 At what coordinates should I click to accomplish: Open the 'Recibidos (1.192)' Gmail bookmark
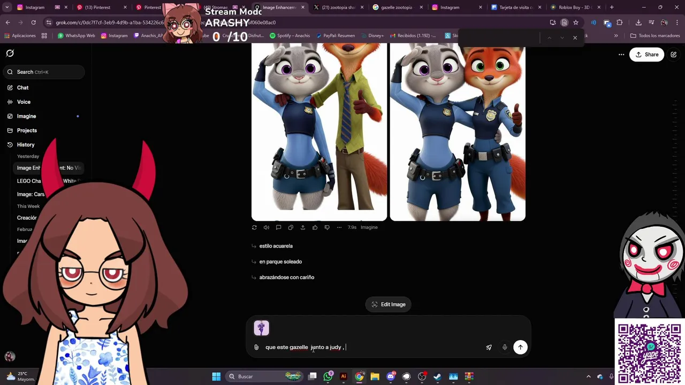click(413, 36)
